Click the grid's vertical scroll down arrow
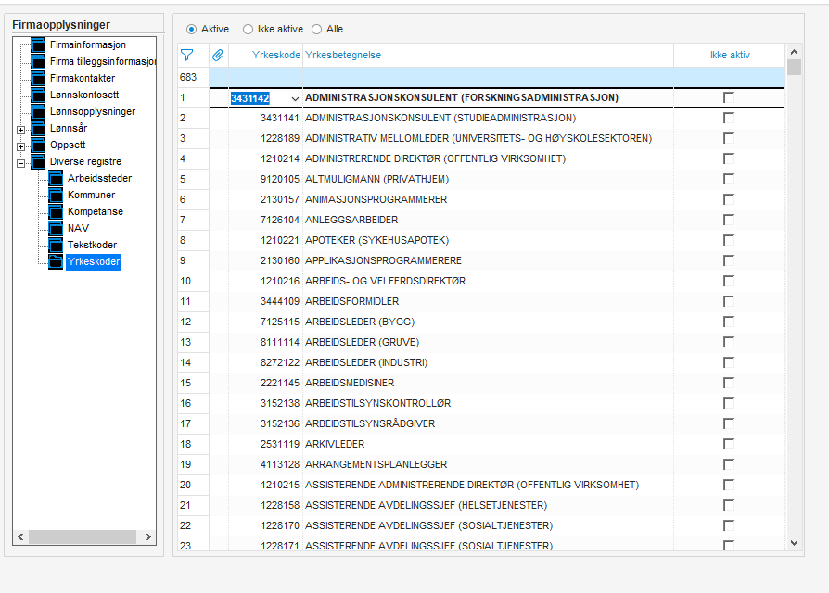This screenshot has width=829, height=593. (794, 543)
